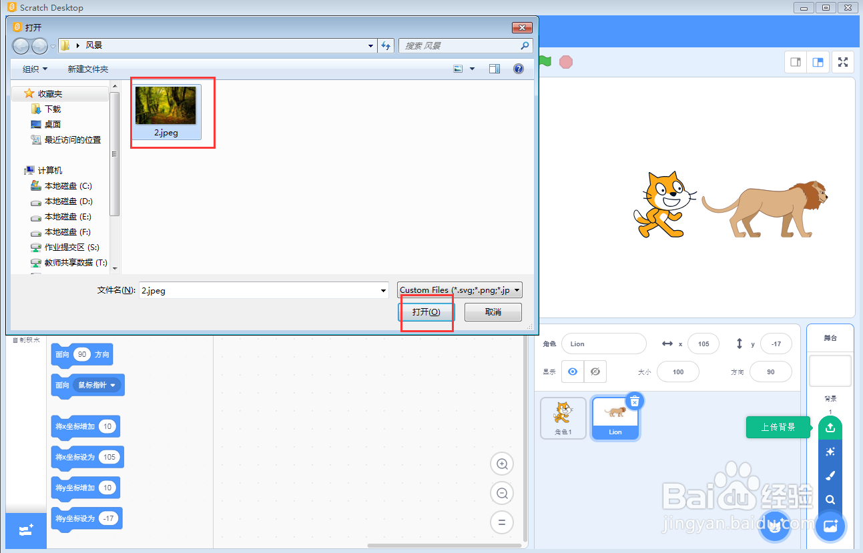Open the 组织 dropdown menu
The height and width of the screenshot is (553, 863).
pos(35,69)
